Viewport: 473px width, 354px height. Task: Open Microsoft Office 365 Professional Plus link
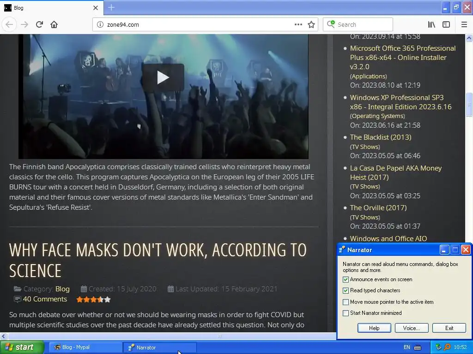pyautogui.click(x=403, y=57)
